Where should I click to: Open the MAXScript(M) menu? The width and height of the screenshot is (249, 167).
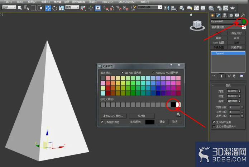[x=127, y=2]
